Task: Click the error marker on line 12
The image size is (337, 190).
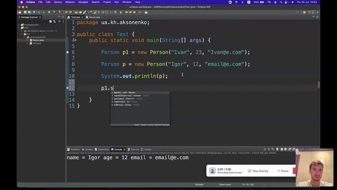Action: 67,88
